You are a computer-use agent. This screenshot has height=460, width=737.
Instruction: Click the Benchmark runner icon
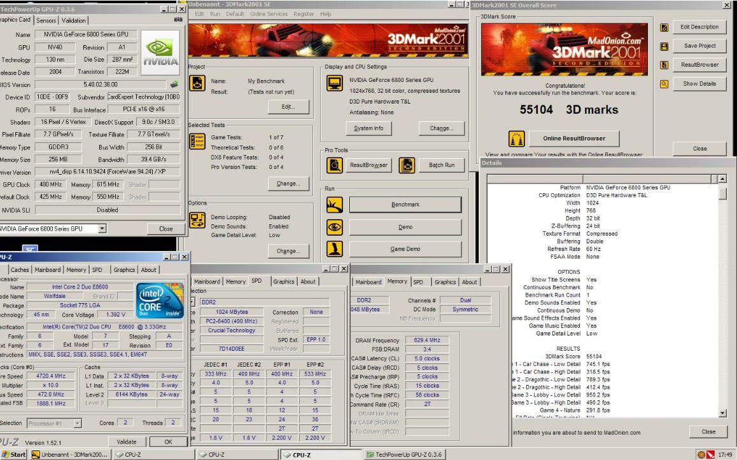[x=335, y=205]
